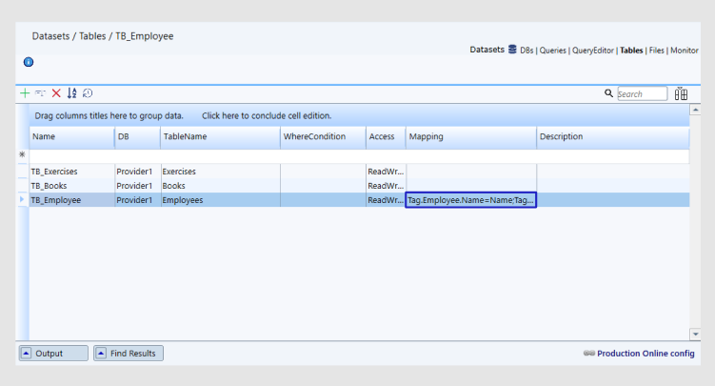Click the history clock icon in toolbar
The image size is (715, 386).
[88, 93]
